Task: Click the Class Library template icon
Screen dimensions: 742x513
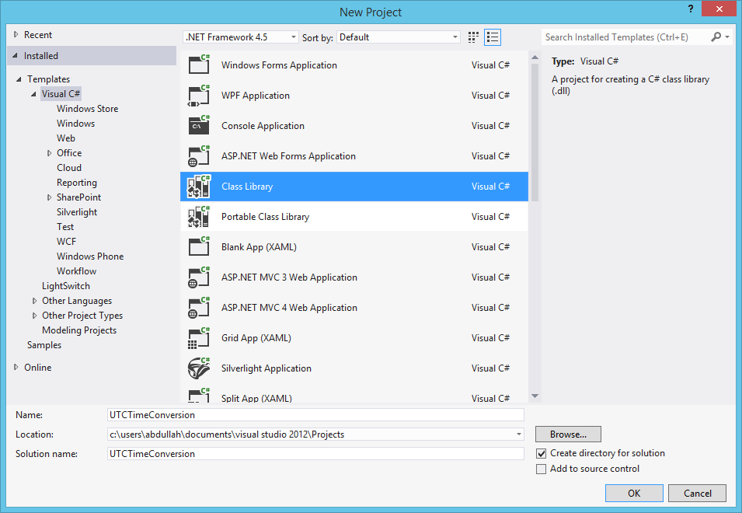Action: pyautogui.click(x=199, y=186)
